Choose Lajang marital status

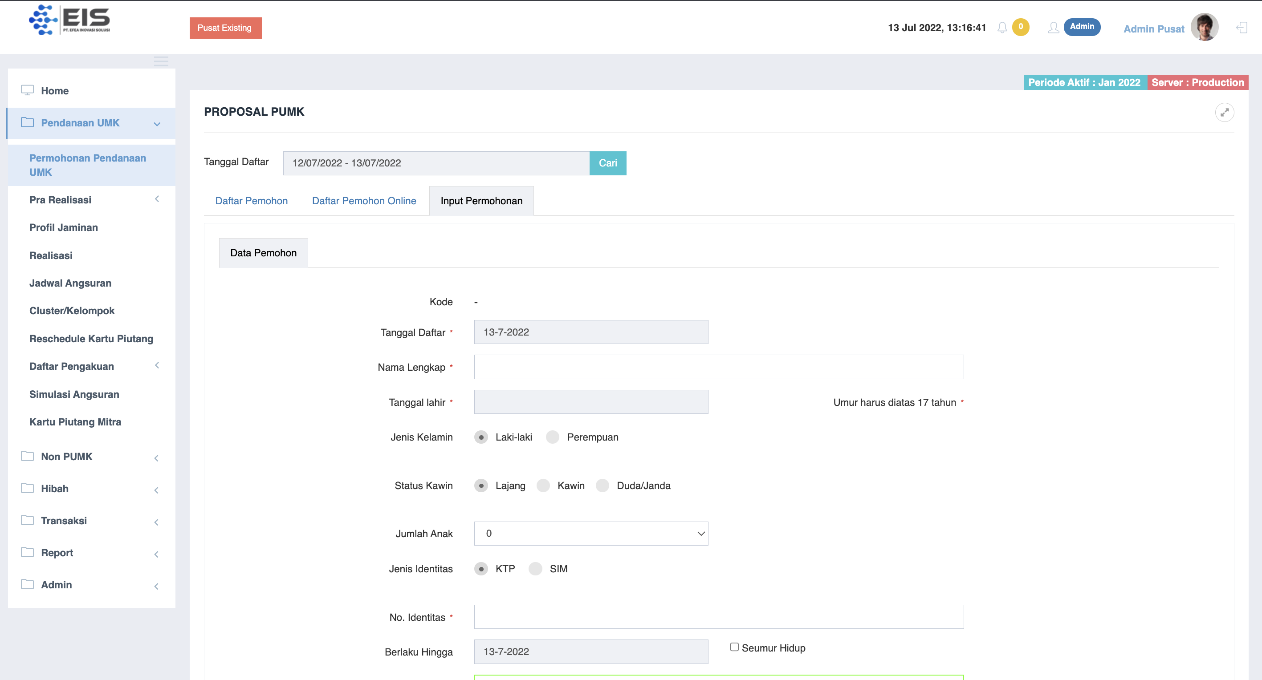[481, 486]
